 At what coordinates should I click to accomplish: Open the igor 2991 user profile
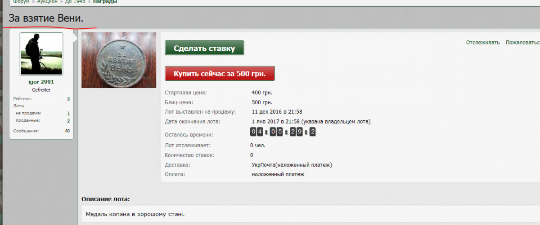(x=41, y=82)
